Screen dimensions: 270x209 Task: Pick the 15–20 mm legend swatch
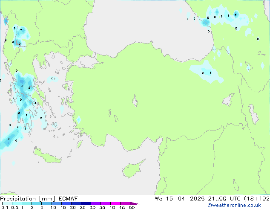point(66,203)
